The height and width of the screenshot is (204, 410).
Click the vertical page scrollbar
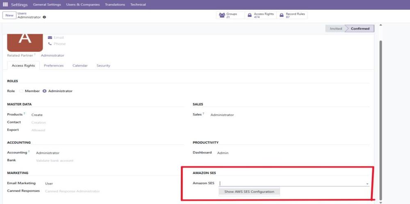380,115
